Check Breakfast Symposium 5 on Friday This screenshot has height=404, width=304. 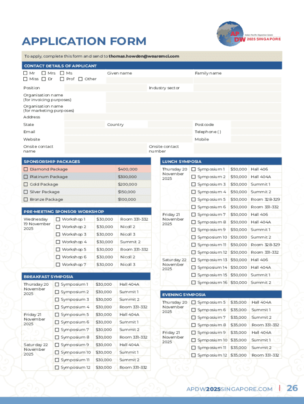pos(57,314)
